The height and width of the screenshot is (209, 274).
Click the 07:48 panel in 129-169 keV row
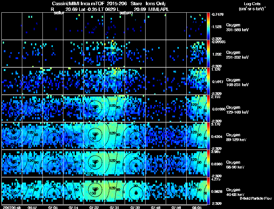(156, 108)
